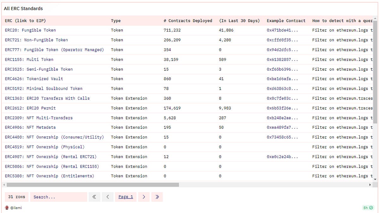The height and width of the screenshot is (213, 379).
Task: Open example contract 0x73458c65...
Action: tap(282, 137)
